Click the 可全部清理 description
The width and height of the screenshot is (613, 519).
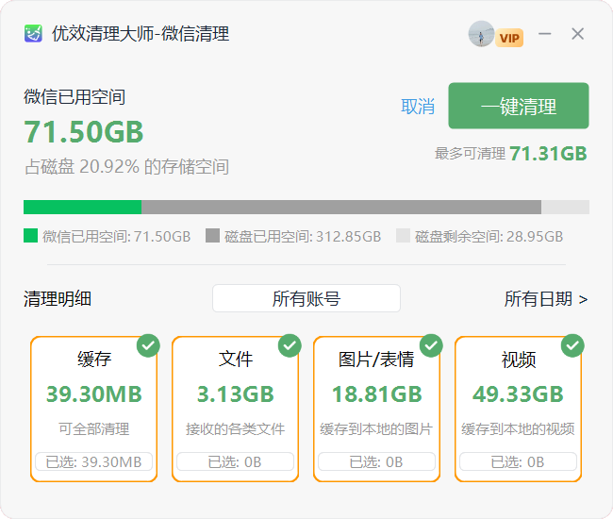click(x=93, y=429)
